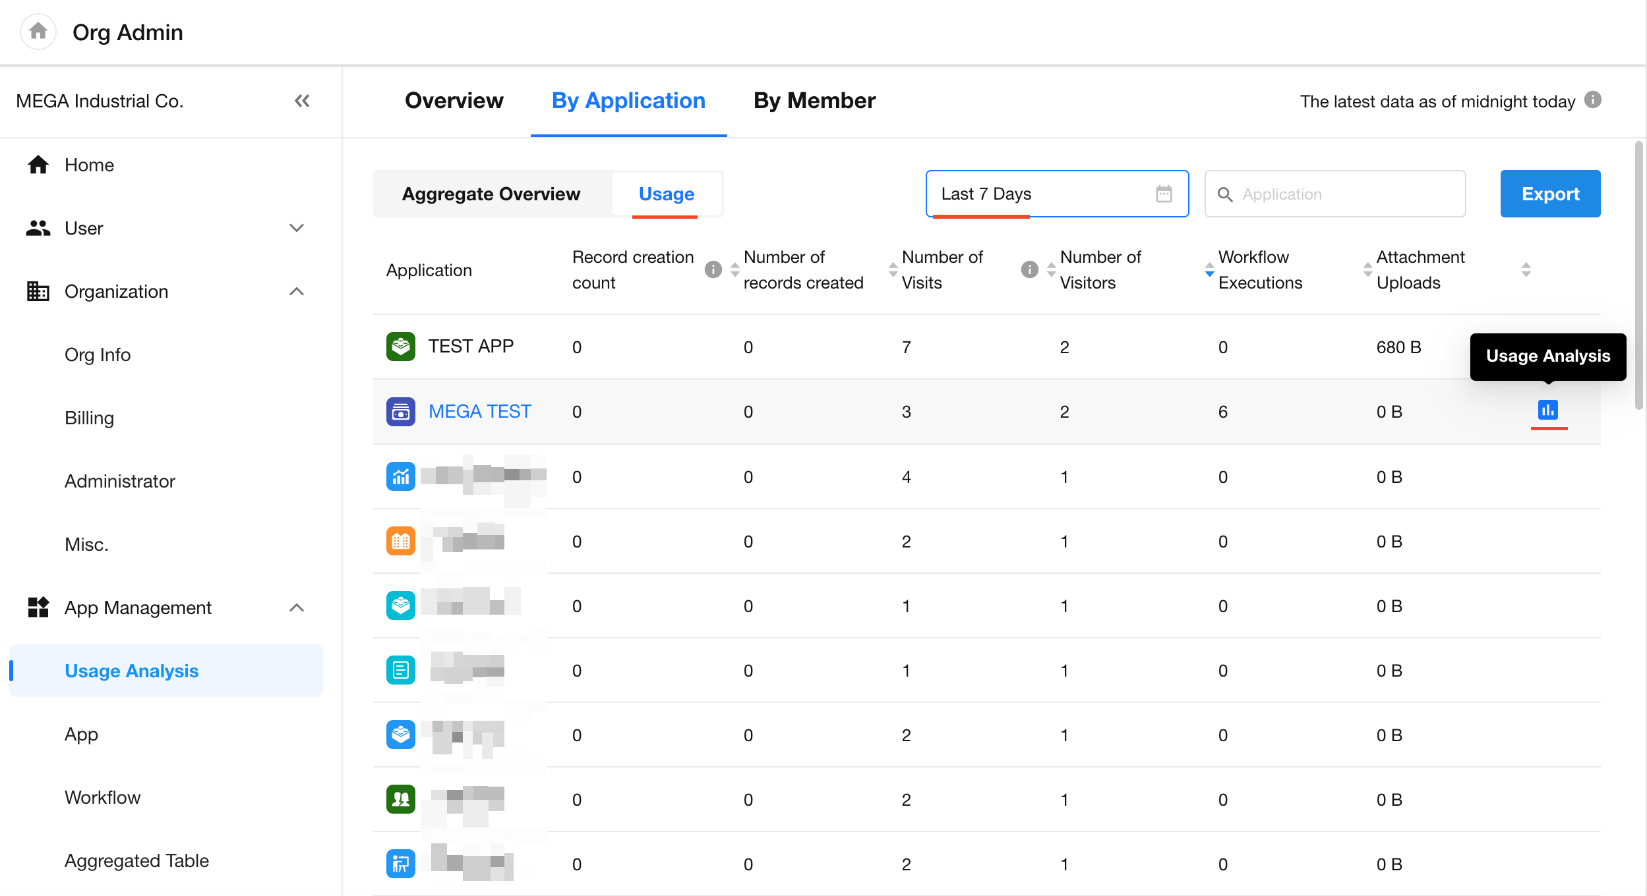Switch to Aggregate Overview tab
Image resolution: width=1647 pixels, height=896 pixels.
tap(491, 194)
